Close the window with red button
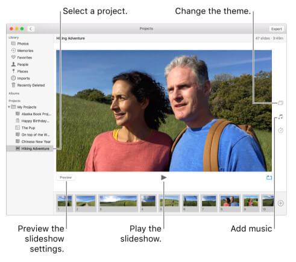Image resolution: width=296 pixels, height=262 pixels. [11, 29]
